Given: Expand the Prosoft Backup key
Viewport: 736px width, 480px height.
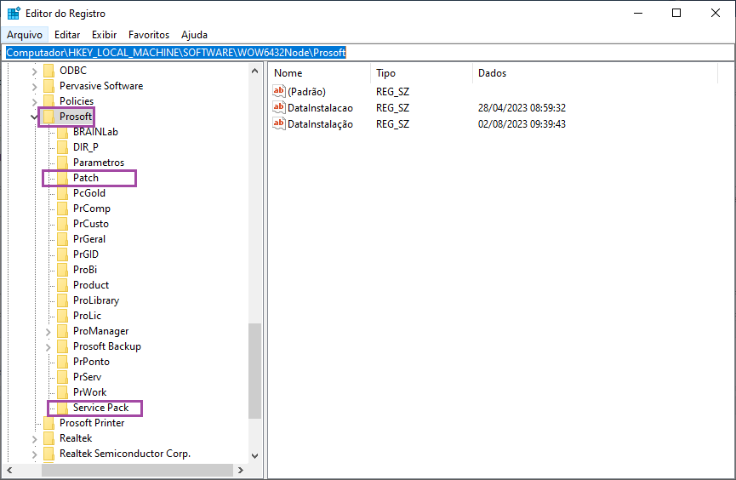Looking at the screenshot, I should (x=48, y=347).
